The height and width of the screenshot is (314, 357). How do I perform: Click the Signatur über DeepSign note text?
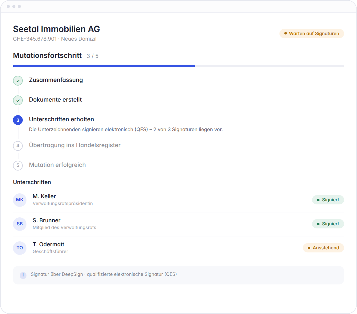[x=104, y=274]
